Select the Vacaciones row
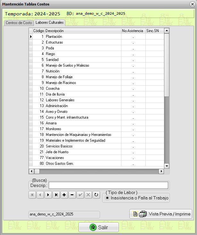197x235 pixels. (x=96, y=158)
